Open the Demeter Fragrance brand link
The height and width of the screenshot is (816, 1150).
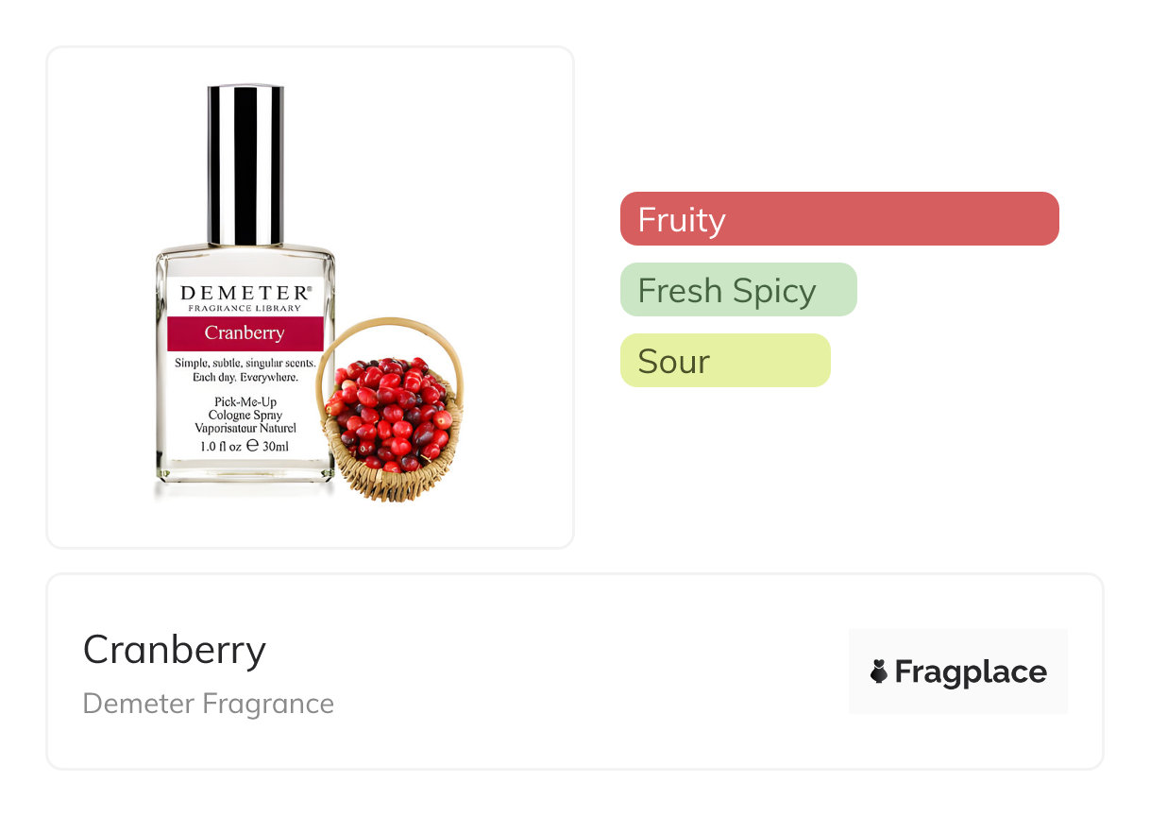click(208, 704)
